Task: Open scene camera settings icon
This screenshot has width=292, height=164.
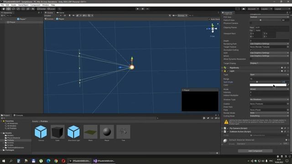Action: pos(174,15)
